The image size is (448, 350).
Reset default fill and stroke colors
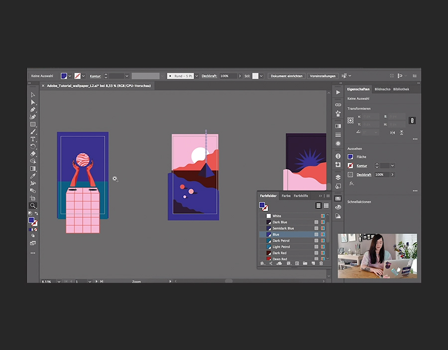click(x=30, y=213)
